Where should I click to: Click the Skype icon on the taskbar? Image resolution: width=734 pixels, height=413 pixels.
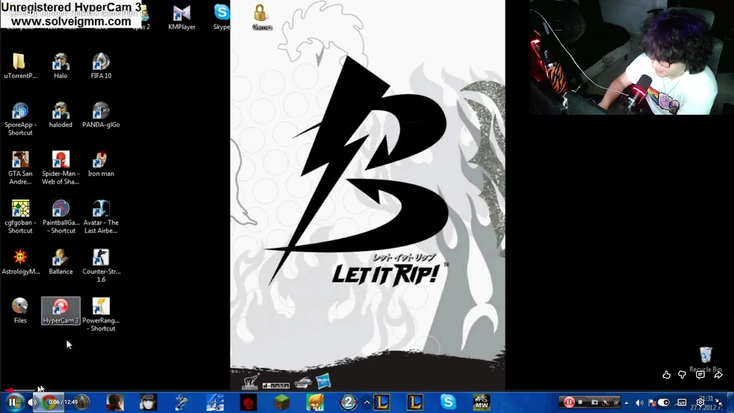coord(448,402)
